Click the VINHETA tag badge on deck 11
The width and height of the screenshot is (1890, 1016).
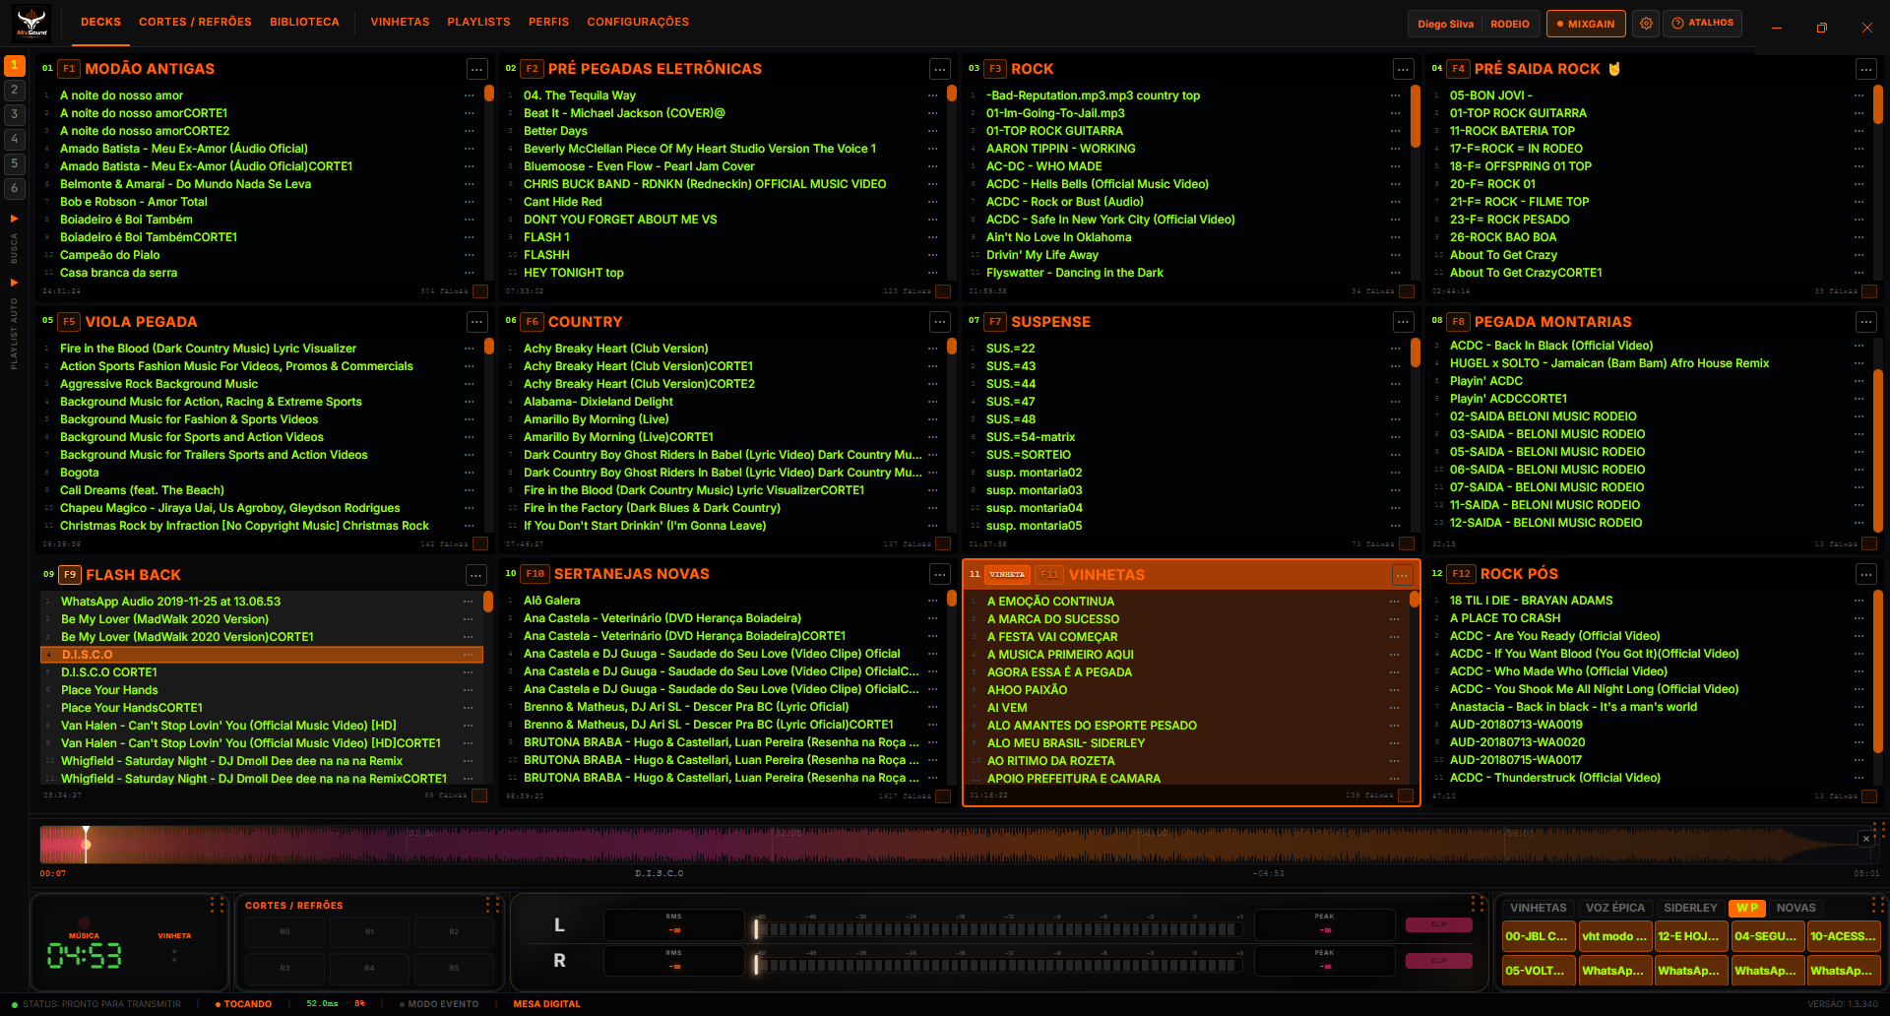click(1007, 575)
